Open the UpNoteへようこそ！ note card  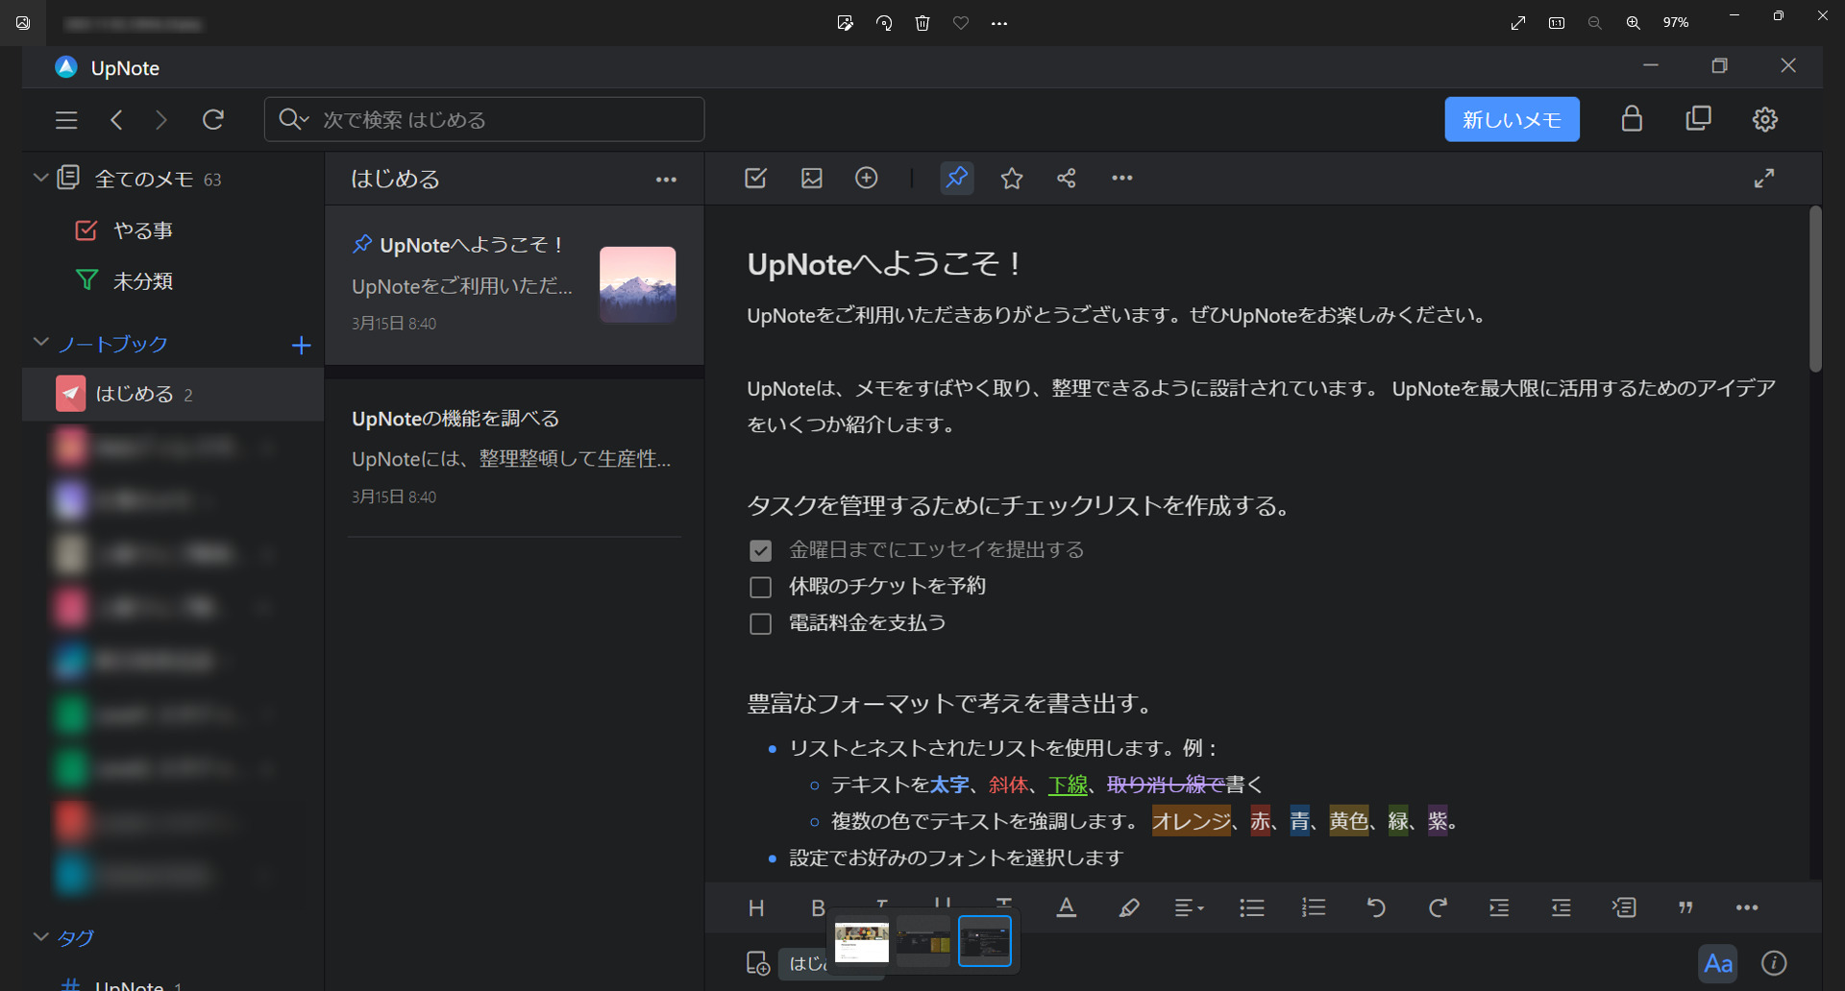pyautogui.click(x=514, y=284)
